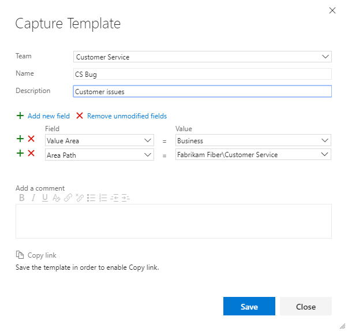The width and height of the screenshot is (348, 331).
Task: Insert a hyperlink in the comment
Action: [68, 198]
